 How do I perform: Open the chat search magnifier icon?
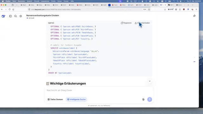pos(16,16)
